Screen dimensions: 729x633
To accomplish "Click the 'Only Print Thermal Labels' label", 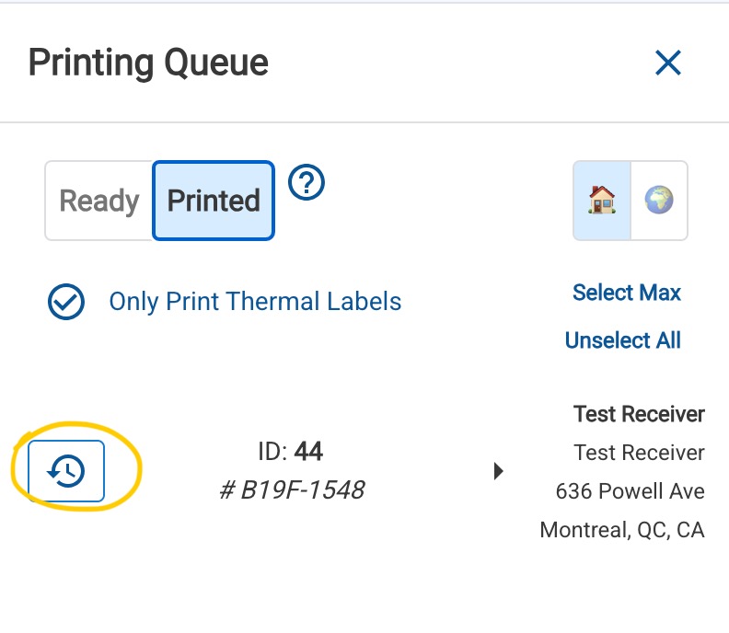I will [255, 302].
